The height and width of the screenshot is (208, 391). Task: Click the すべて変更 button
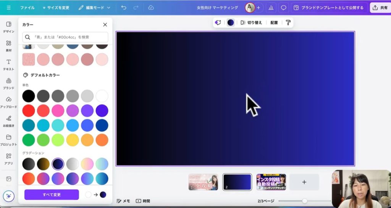(x=52, y=195)
